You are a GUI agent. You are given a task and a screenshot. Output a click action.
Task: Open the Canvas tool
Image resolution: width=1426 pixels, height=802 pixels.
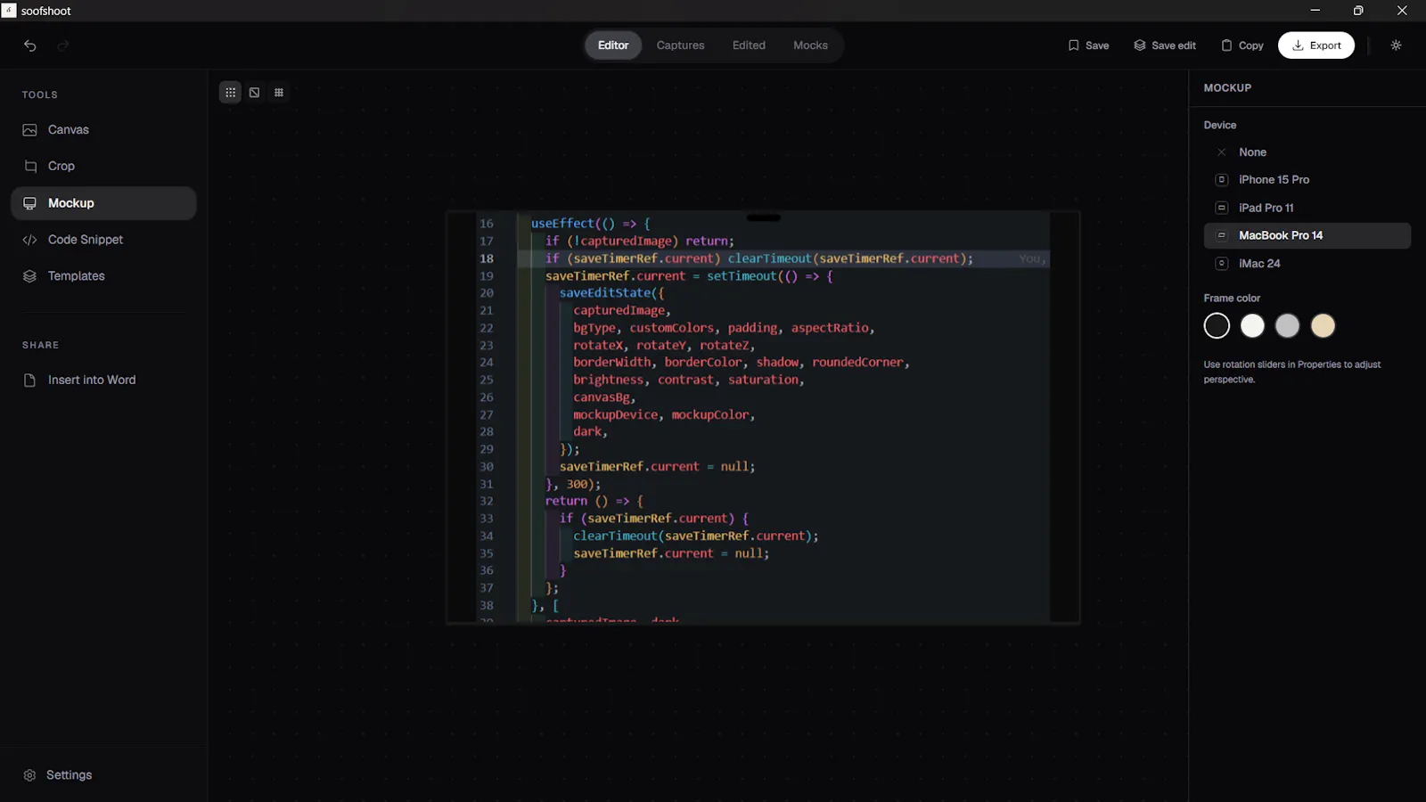point(103,130)
